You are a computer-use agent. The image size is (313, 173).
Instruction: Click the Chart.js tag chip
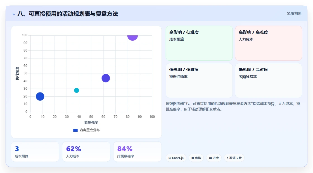176,158
